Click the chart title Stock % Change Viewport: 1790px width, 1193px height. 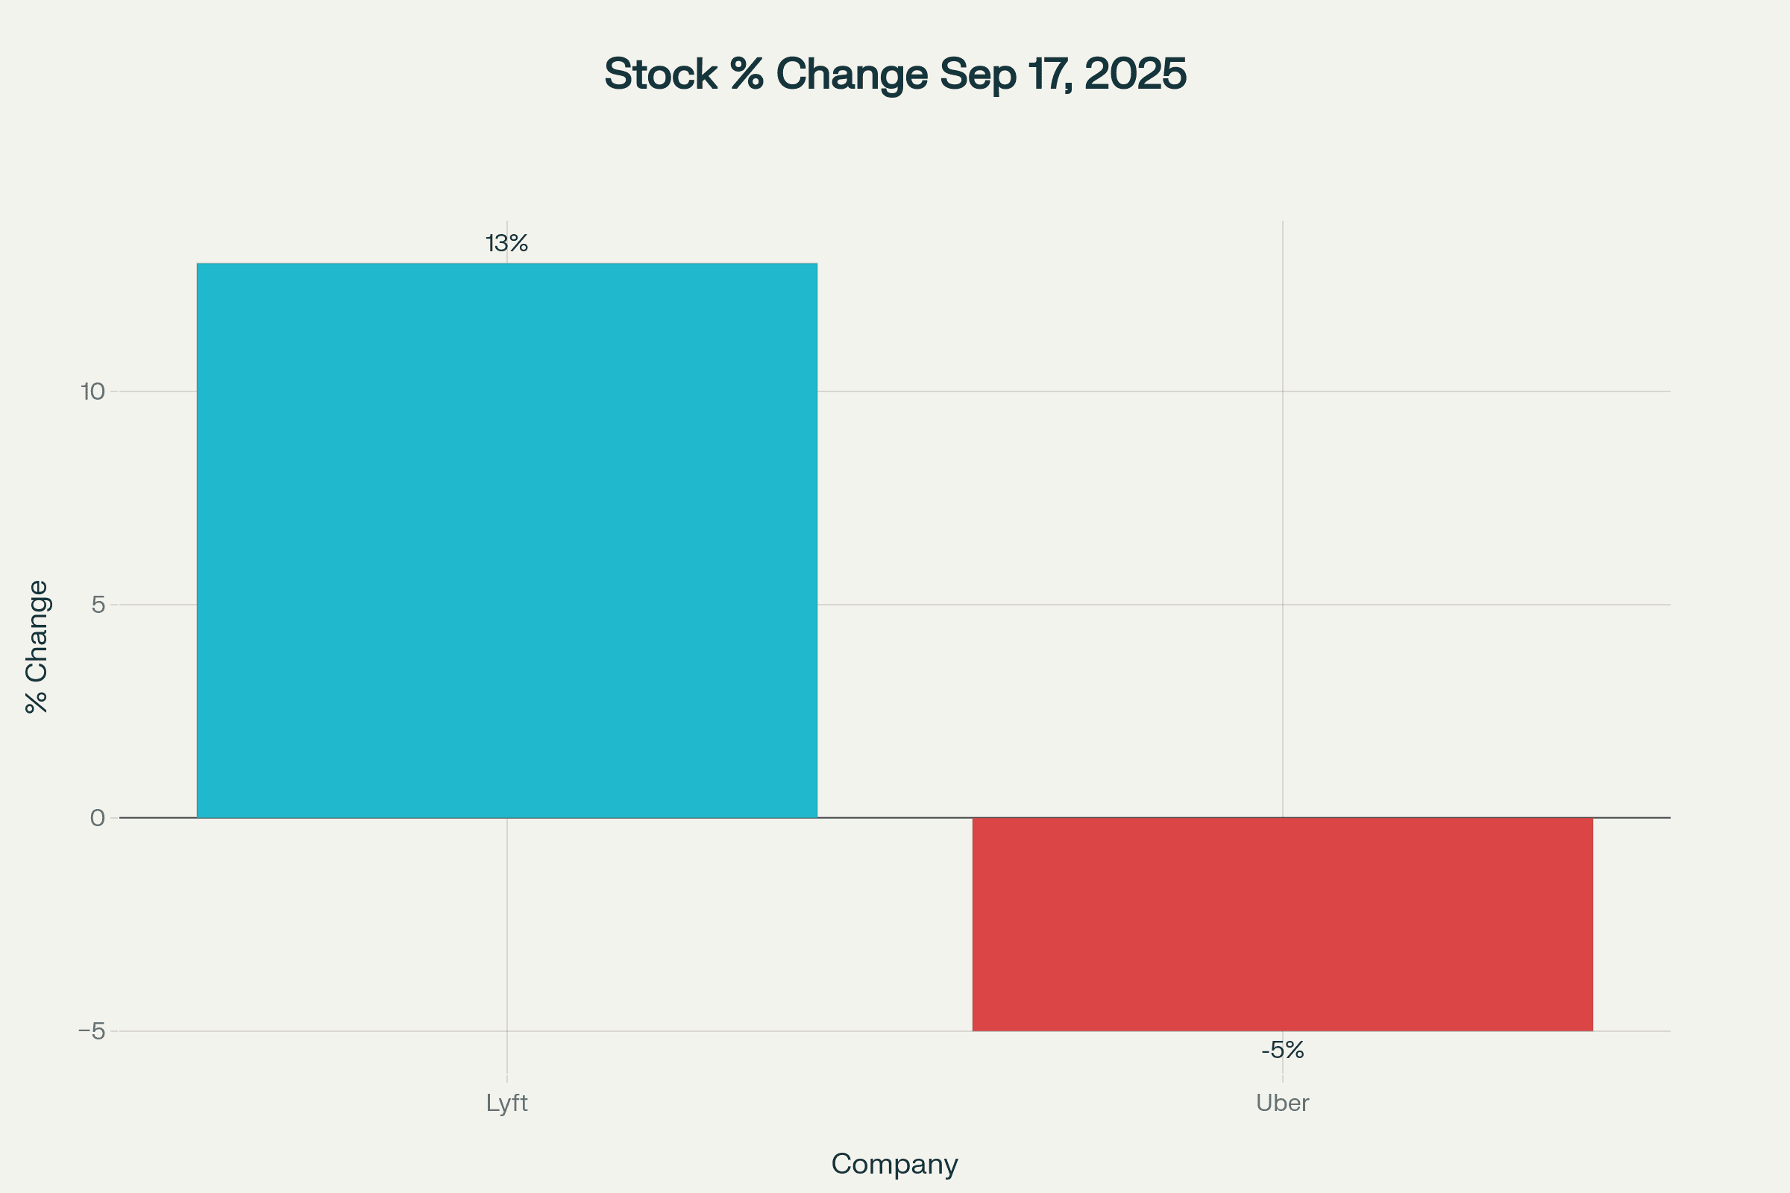(895, 74)
